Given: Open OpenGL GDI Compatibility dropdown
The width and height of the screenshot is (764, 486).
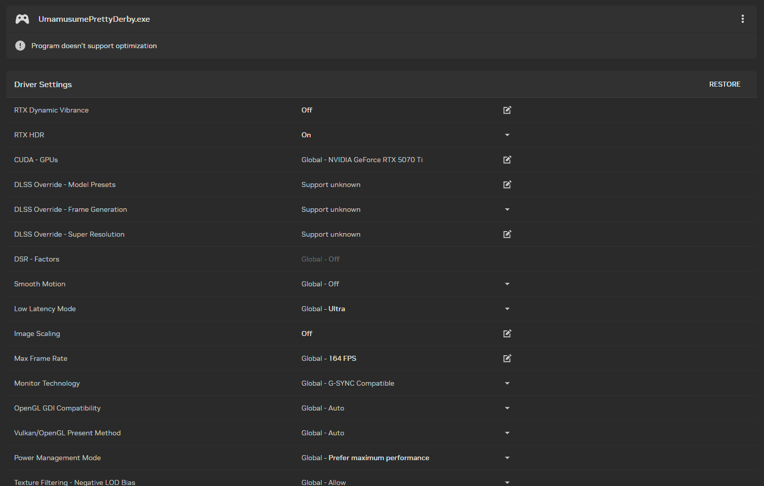Looking at the screenshot, I should (x=507, y=408).
